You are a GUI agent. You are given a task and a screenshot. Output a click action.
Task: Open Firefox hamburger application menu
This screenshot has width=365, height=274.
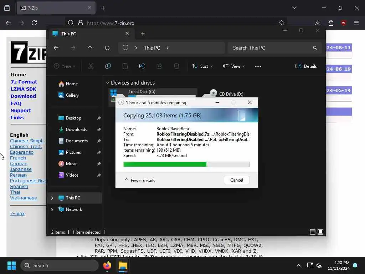[356, 23]
